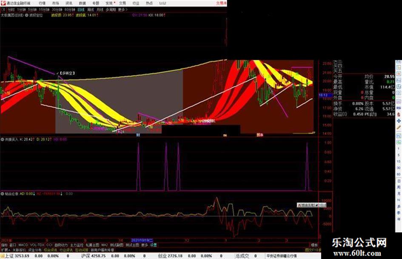Switch to 15-minute via sidebar '15' button
This screenshot has height=259, width=402.
399,161
